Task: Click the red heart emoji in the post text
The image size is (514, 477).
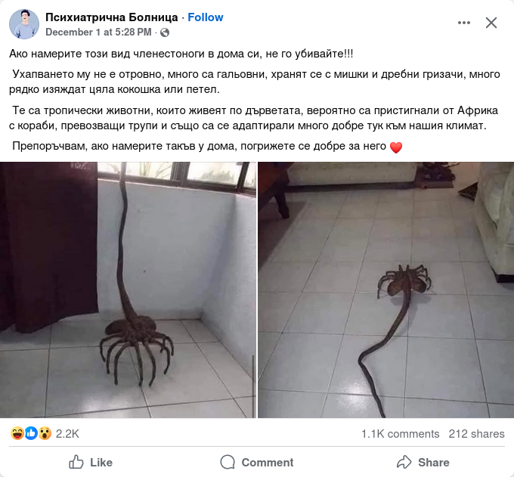Action: [396, 147]
